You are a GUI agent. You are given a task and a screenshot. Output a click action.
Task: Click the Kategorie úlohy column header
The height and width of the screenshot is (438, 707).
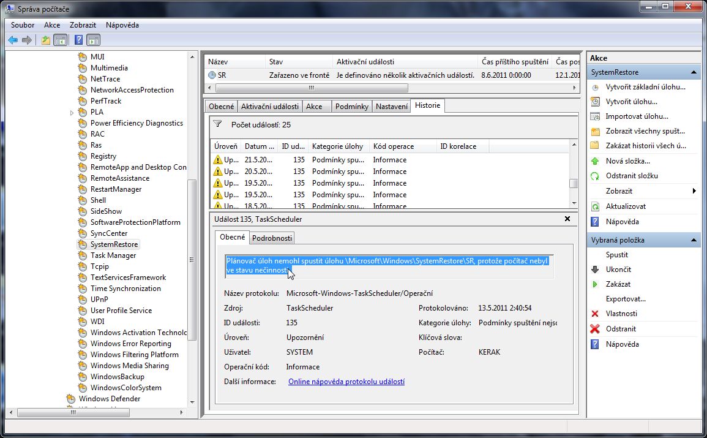click(337, 146)
